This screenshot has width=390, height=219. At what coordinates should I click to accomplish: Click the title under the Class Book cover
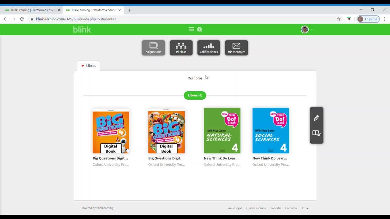(x=166, y=158)
